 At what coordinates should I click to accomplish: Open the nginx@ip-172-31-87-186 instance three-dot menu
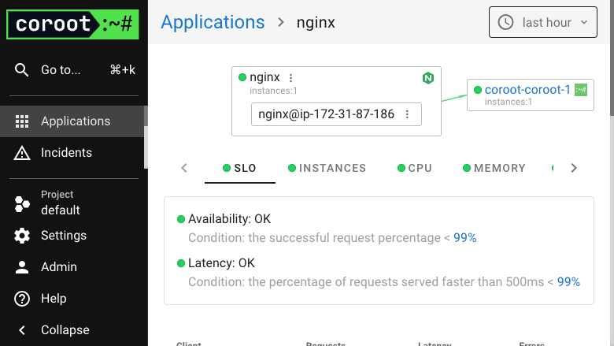[407, 114]
